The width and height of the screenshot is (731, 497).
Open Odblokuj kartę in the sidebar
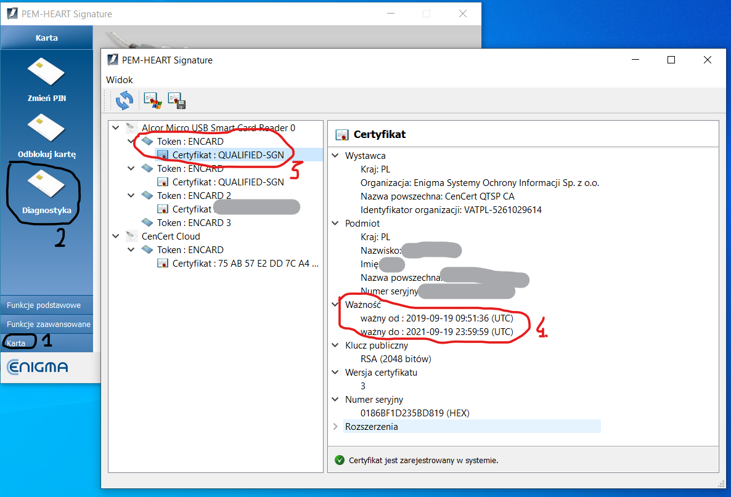click(47, 135)
